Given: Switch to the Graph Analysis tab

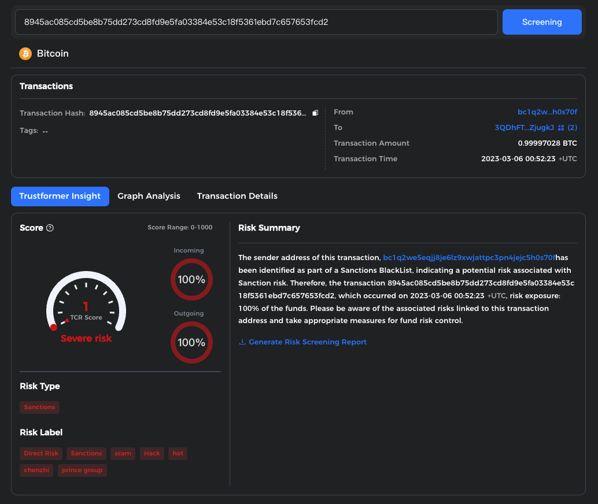Looking at the screenshot, I should pos(149,196).
